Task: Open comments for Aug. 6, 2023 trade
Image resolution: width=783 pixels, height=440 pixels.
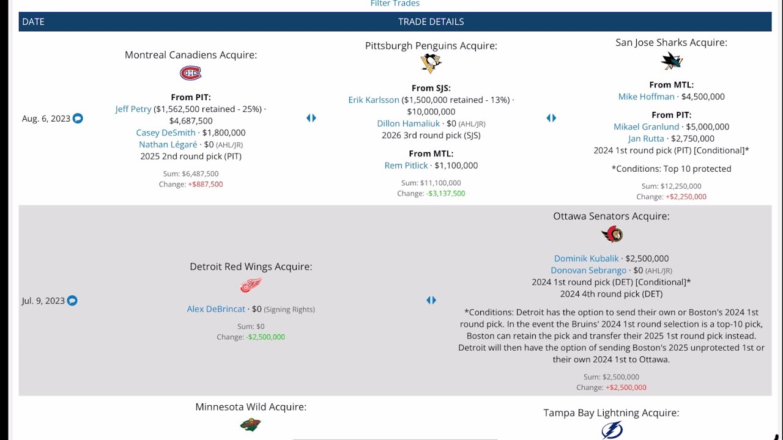Action: click(x=78, y=119)
